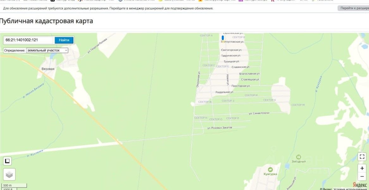Click the Звёздный label on map
This screenshot has height=190, width=369.
(298, 162)
